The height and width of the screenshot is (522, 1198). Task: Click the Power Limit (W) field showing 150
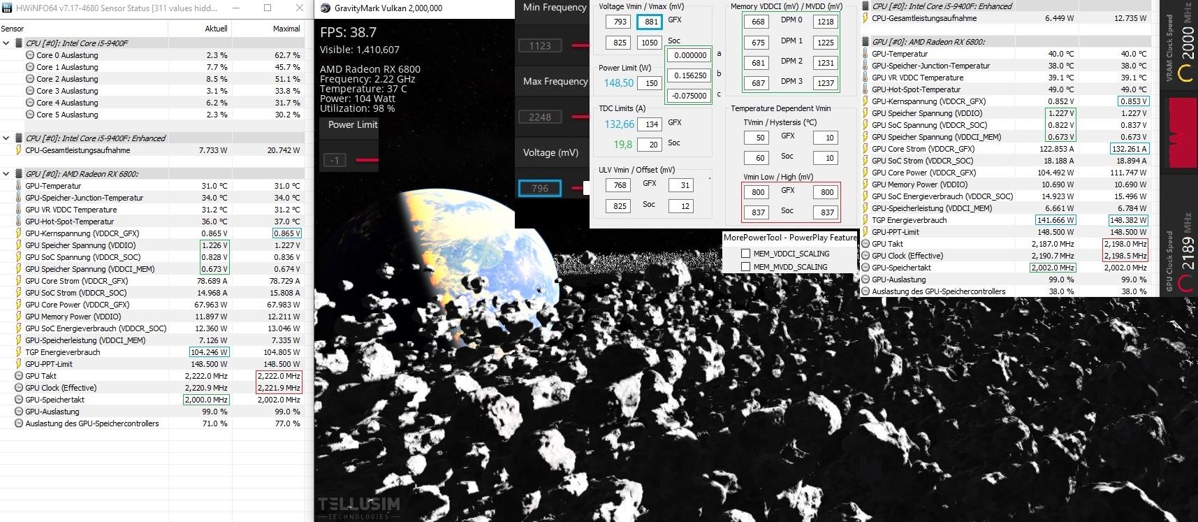(x=651, y=83)
